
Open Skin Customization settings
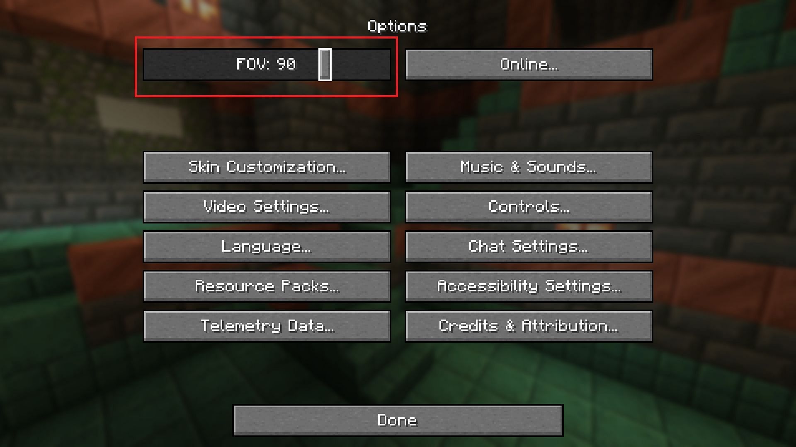tap(266, 167)
